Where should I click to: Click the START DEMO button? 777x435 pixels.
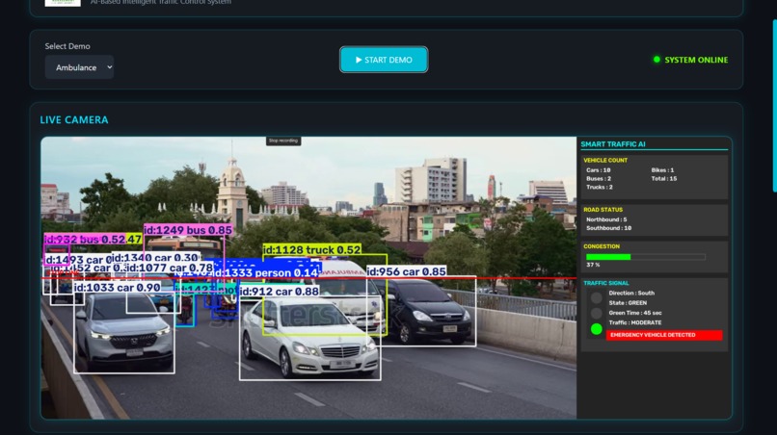point(384,60)
